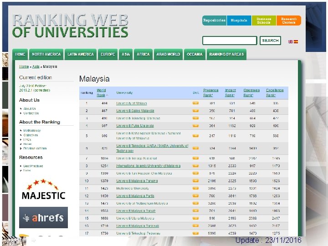Open the Universiti Putra Malaysia link
This screenshot has width=328, height=246.
[135, 126]
